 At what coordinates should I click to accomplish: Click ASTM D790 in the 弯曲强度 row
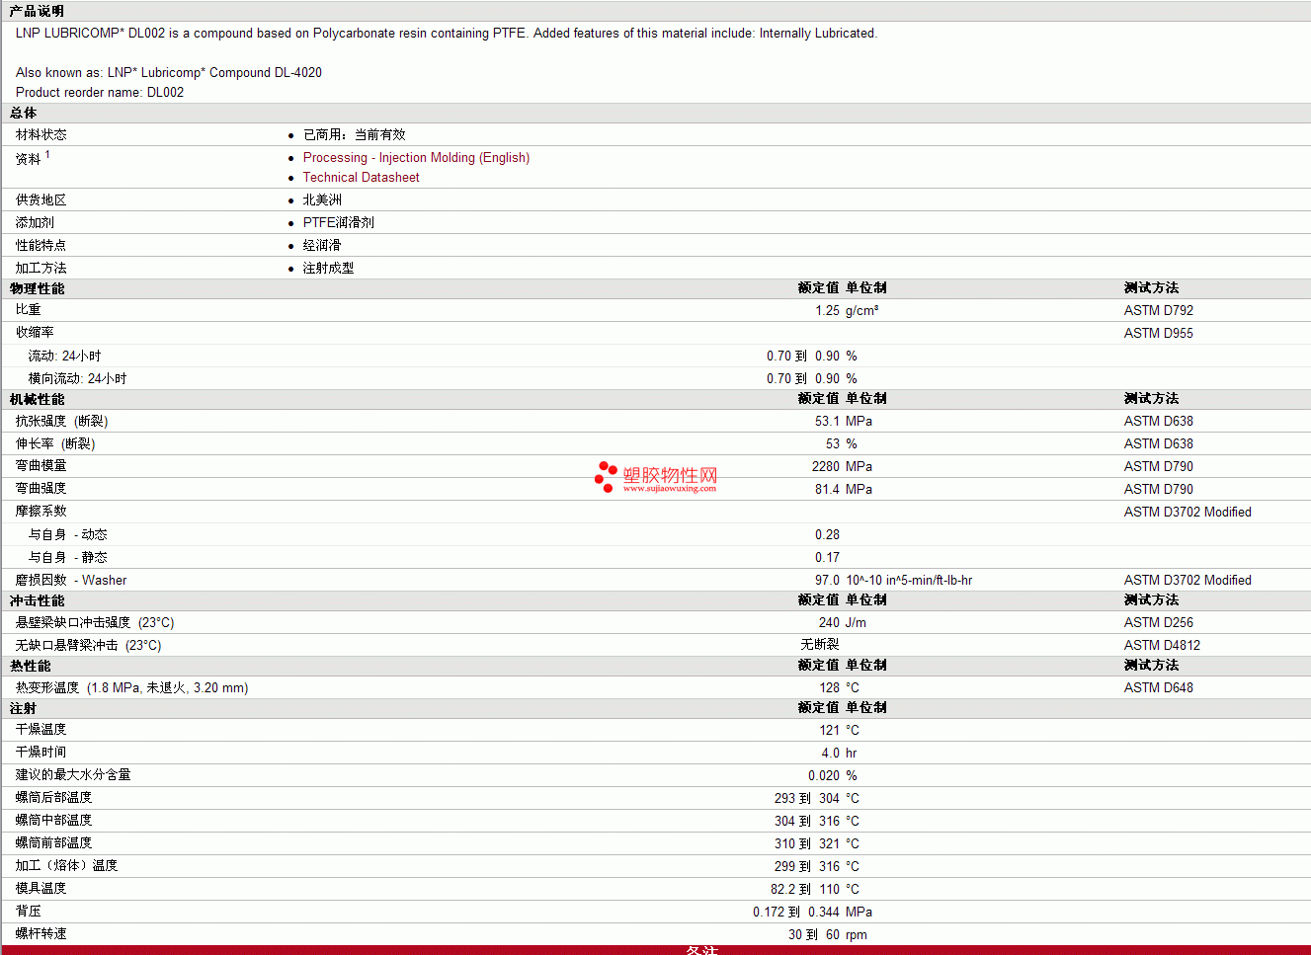(x=1158, y=490)
